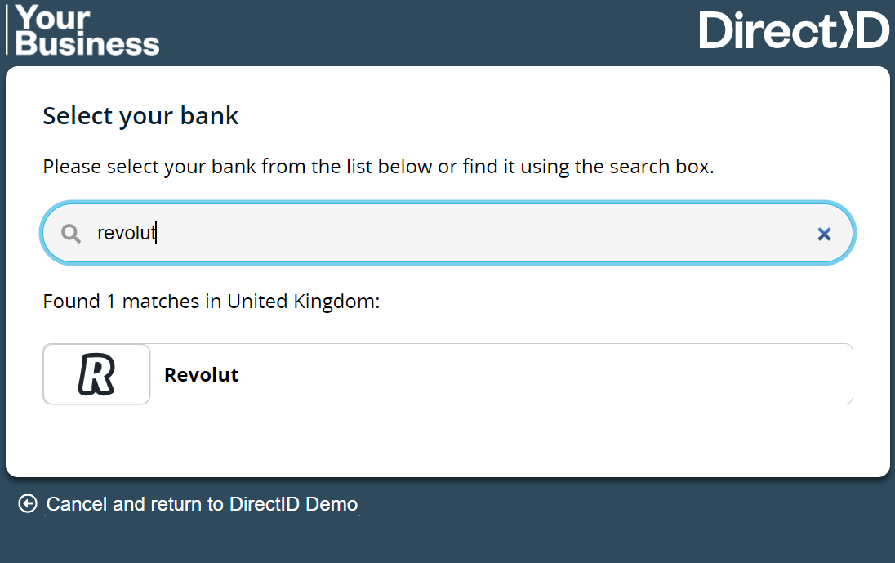Click the instruction text about search box
This screenshot has height=563, width=895.
[378, 167]
